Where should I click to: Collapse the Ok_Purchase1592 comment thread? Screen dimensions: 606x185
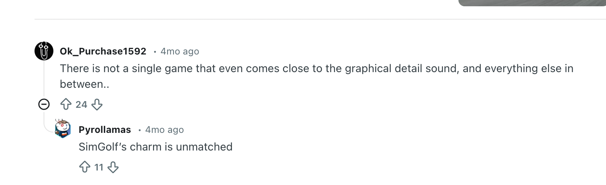tap(44, 104)
